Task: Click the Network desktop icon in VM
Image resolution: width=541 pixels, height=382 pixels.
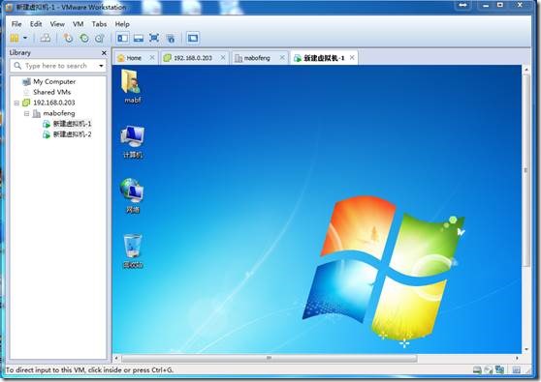Action: click(132, 195)
